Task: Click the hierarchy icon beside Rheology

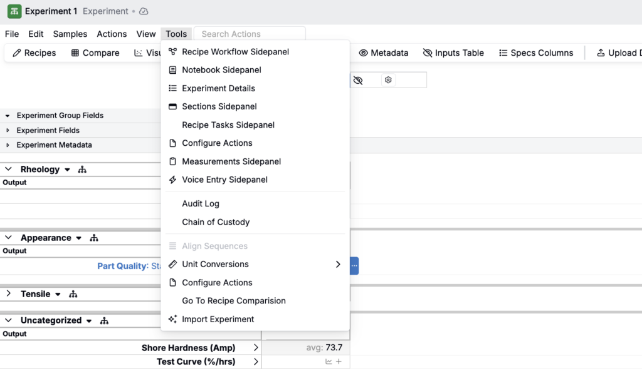Action: [x=82, y=170]
